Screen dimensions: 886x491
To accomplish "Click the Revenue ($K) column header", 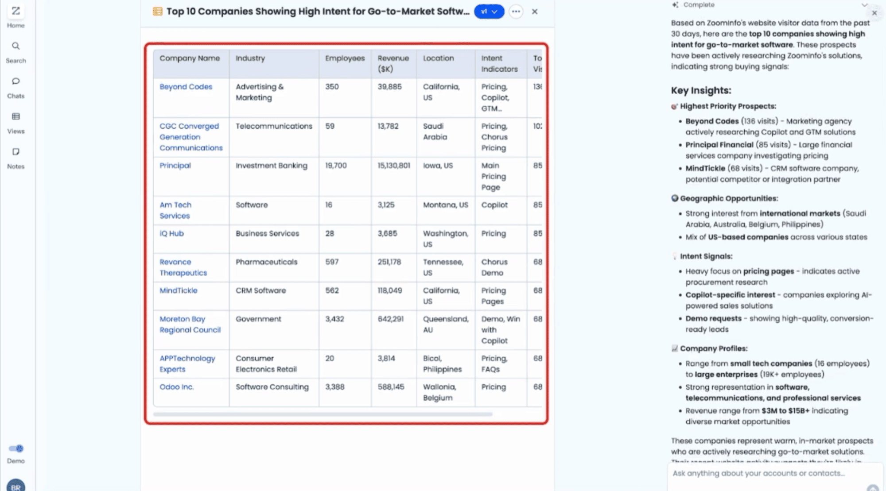I will coord(393,64).
